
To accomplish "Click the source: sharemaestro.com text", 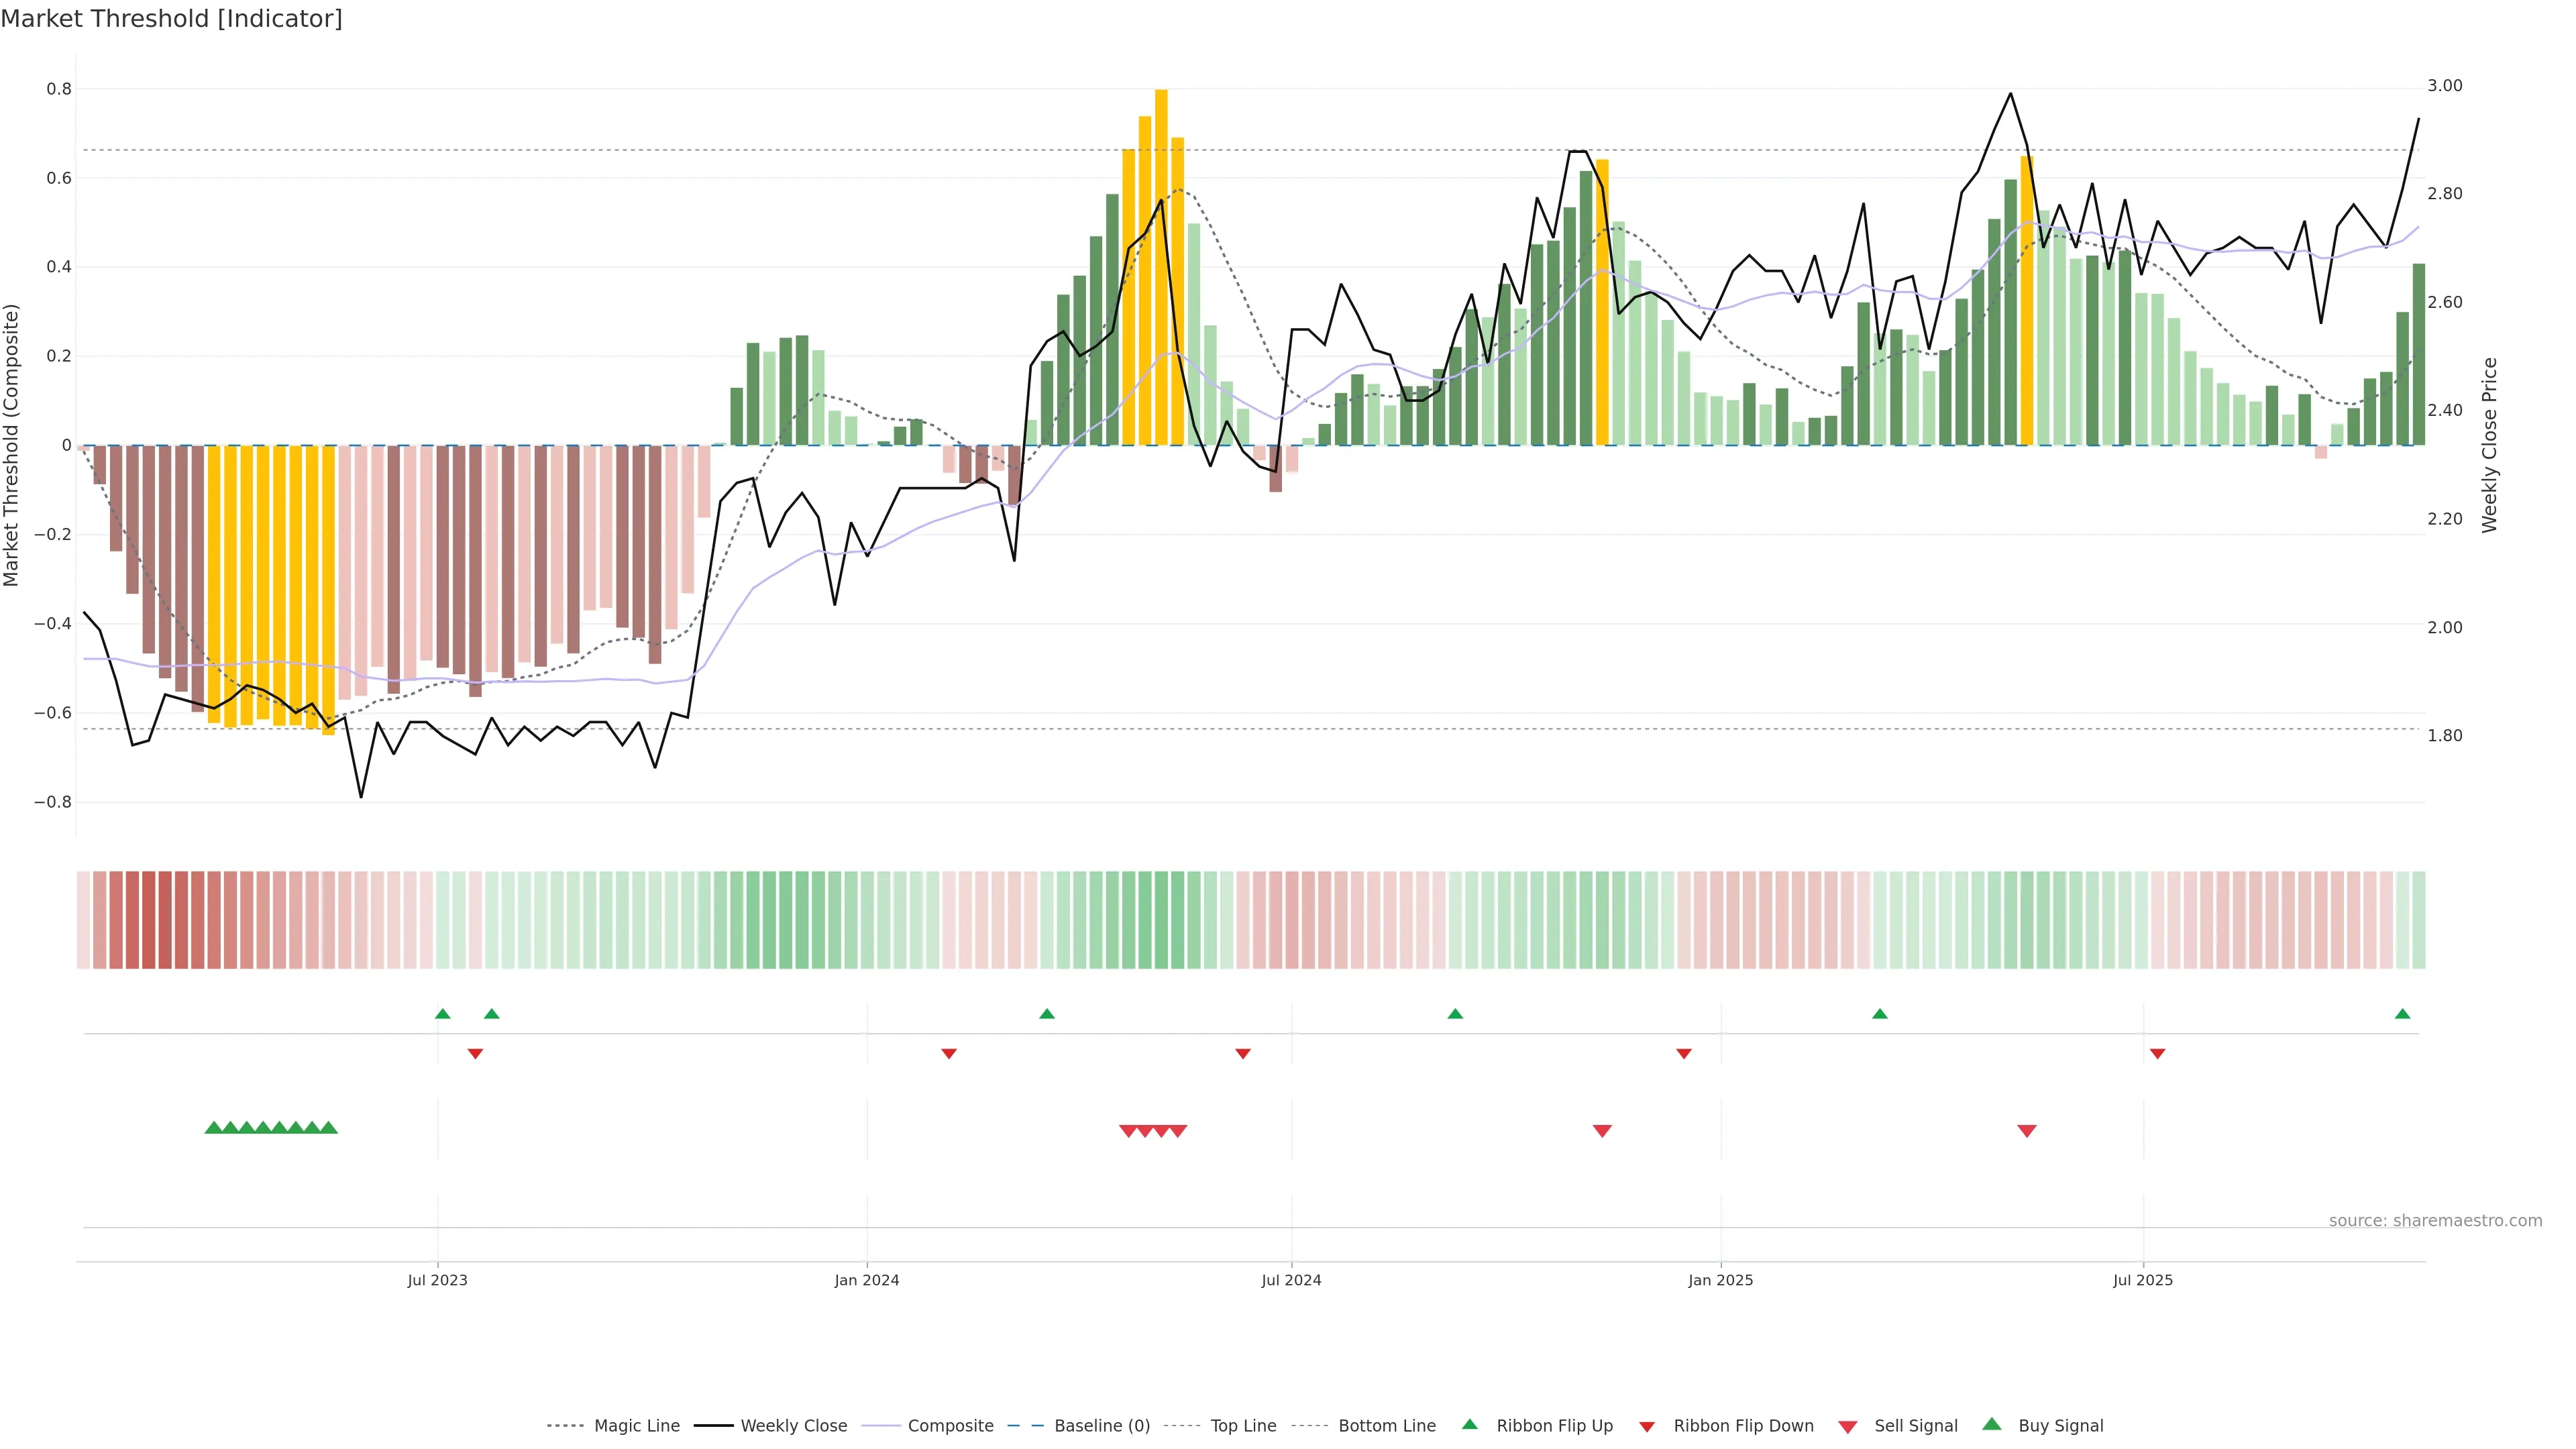I will [2435, 1221].
